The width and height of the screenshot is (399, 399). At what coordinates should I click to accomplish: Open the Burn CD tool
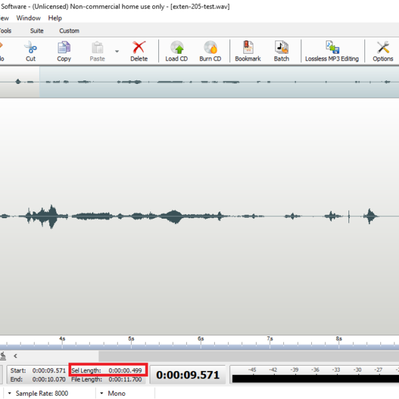click(210, 48)
